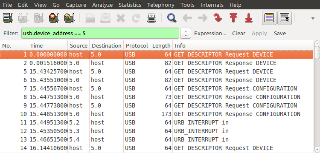Open the Internals menu
The height and width of the screenshot is (153, 320).
coord(212,5)
